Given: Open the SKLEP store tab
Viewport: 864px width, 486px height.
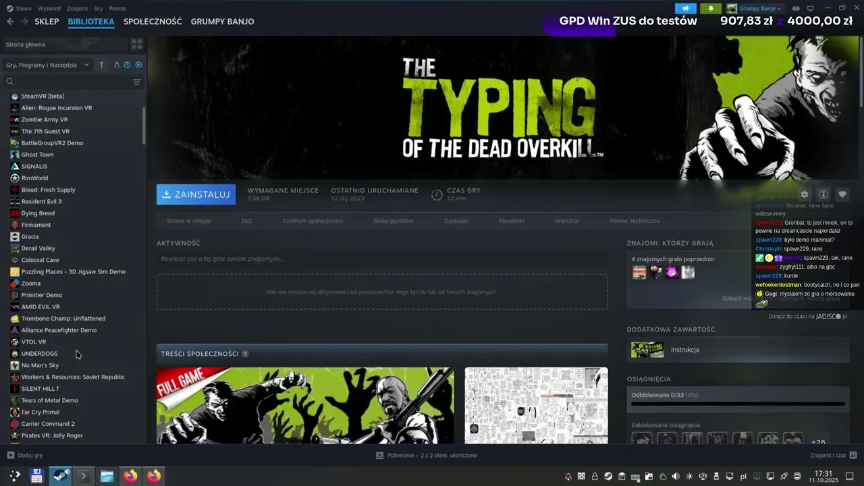Looking at the screenshot, I should [47, 22].
